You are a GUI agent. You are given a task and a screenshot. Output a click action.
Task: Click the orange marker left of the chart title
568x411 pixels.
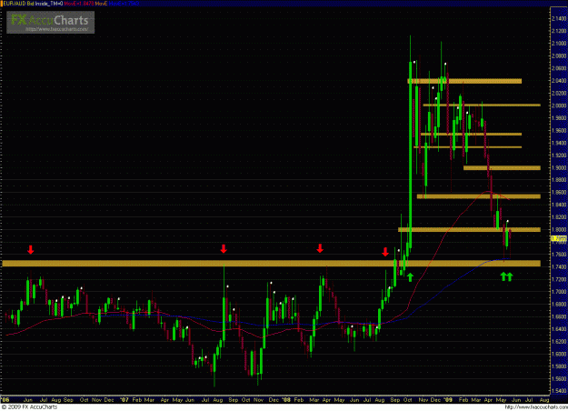2,4
